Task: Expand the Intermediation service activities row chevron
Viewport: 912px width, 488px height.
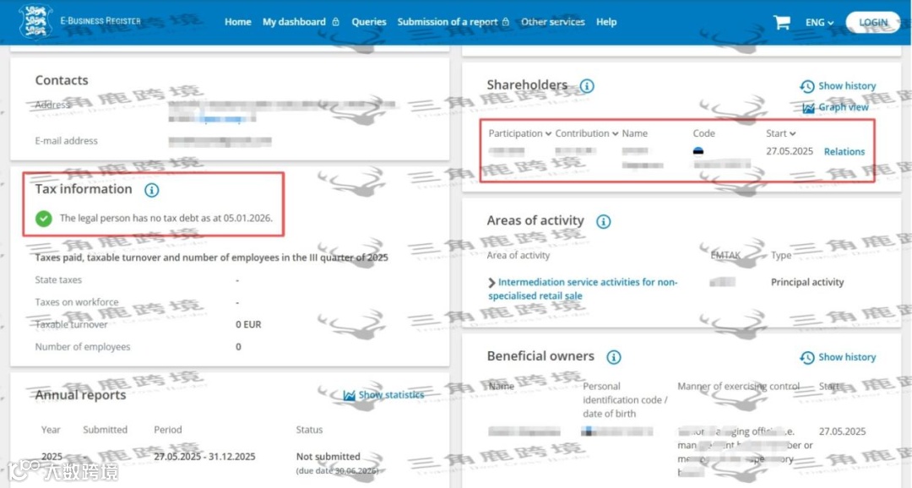Action: point(491,283)
